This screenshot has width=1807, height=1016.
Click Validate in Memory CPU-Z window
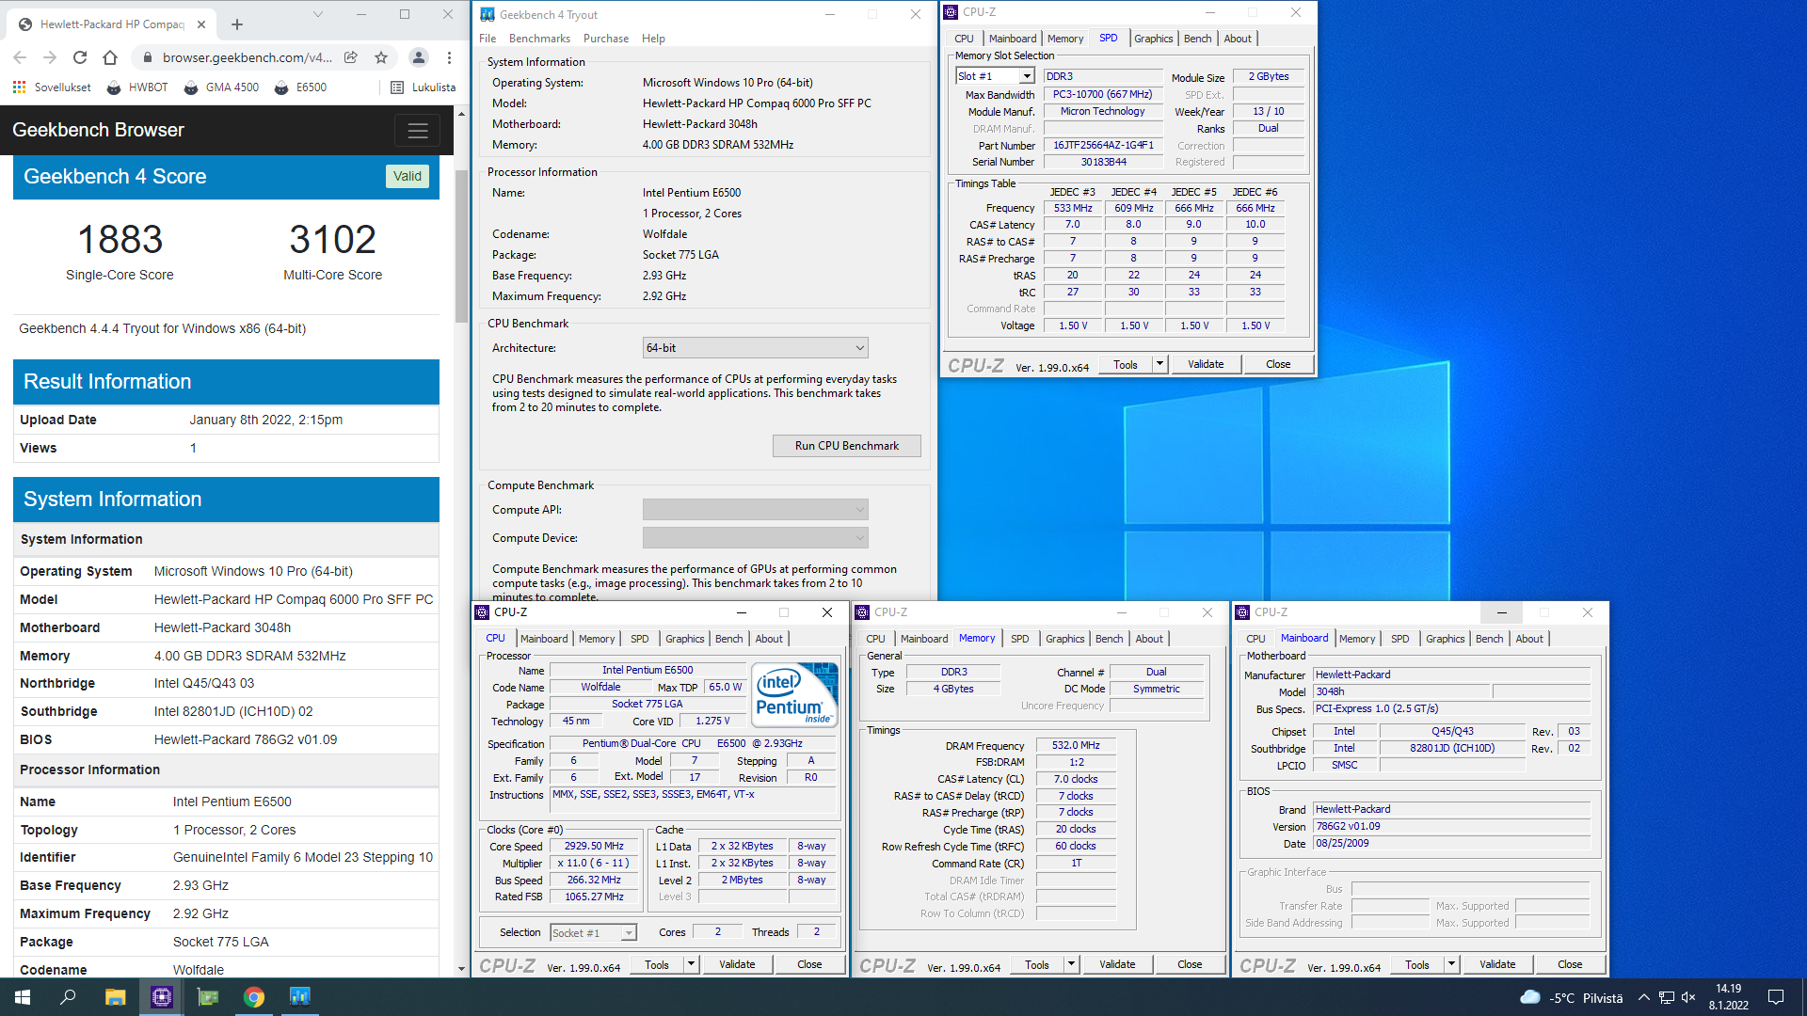coord(1117,964)
